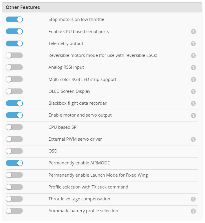
Task: Disable Blackbox flight data recorder toggle
Action: coord(14,103)
